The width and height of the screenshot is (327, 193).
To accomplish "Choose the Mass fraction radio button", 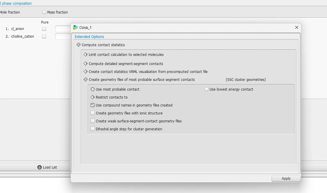I will (x=44, y=12).
